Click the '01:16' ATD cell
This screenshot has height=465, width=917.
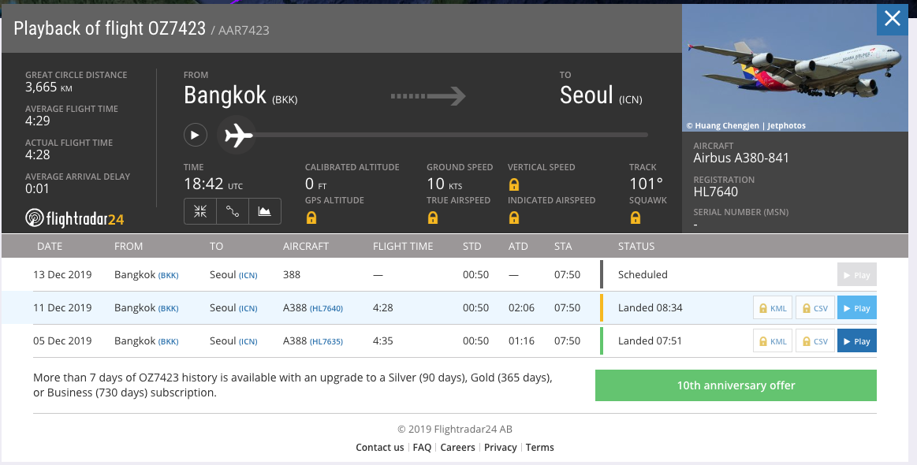tap(521, 341)
